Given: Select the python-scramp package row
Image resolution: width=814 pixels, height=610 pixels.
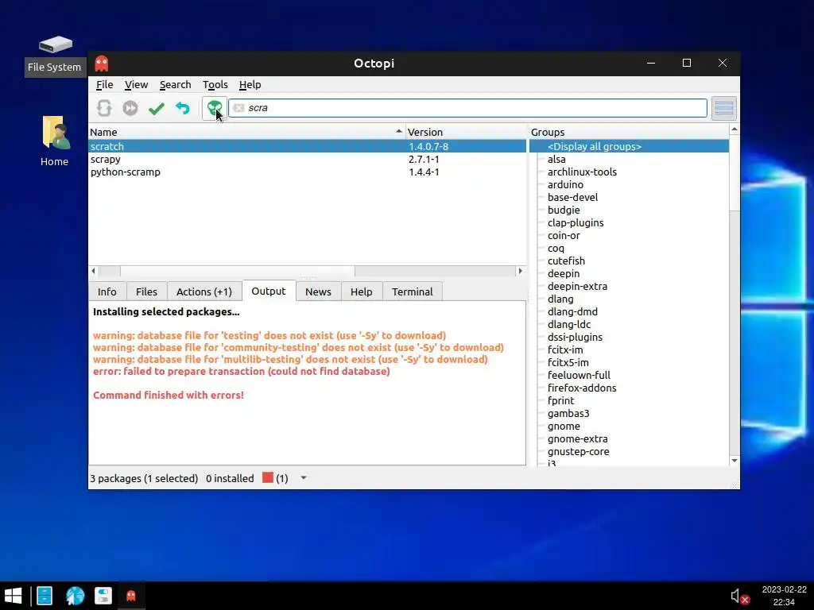Looking at the screenshot, I should point(308,172).
